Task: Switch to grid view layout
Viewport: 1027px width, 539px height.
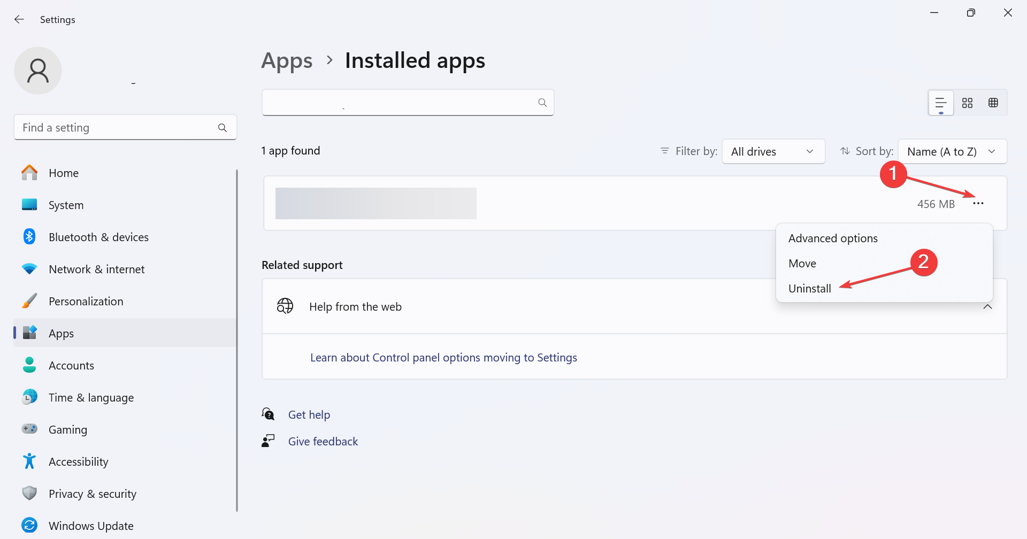Action: (x=967, y=103)
